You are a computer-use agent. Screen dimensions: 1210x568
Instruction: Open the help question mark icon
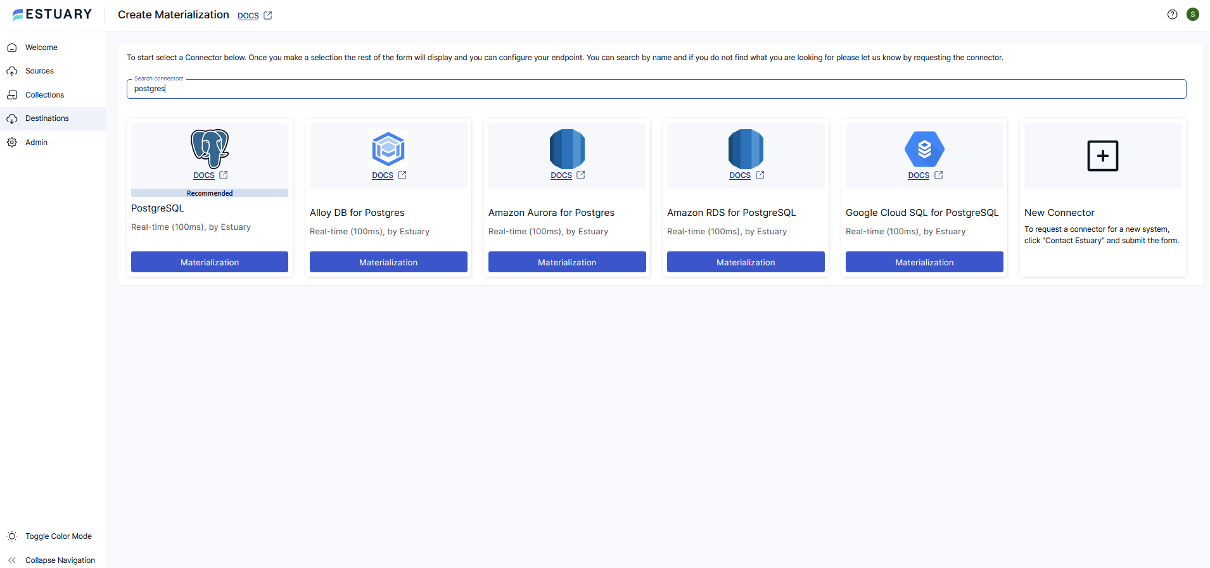(1173, 15)
